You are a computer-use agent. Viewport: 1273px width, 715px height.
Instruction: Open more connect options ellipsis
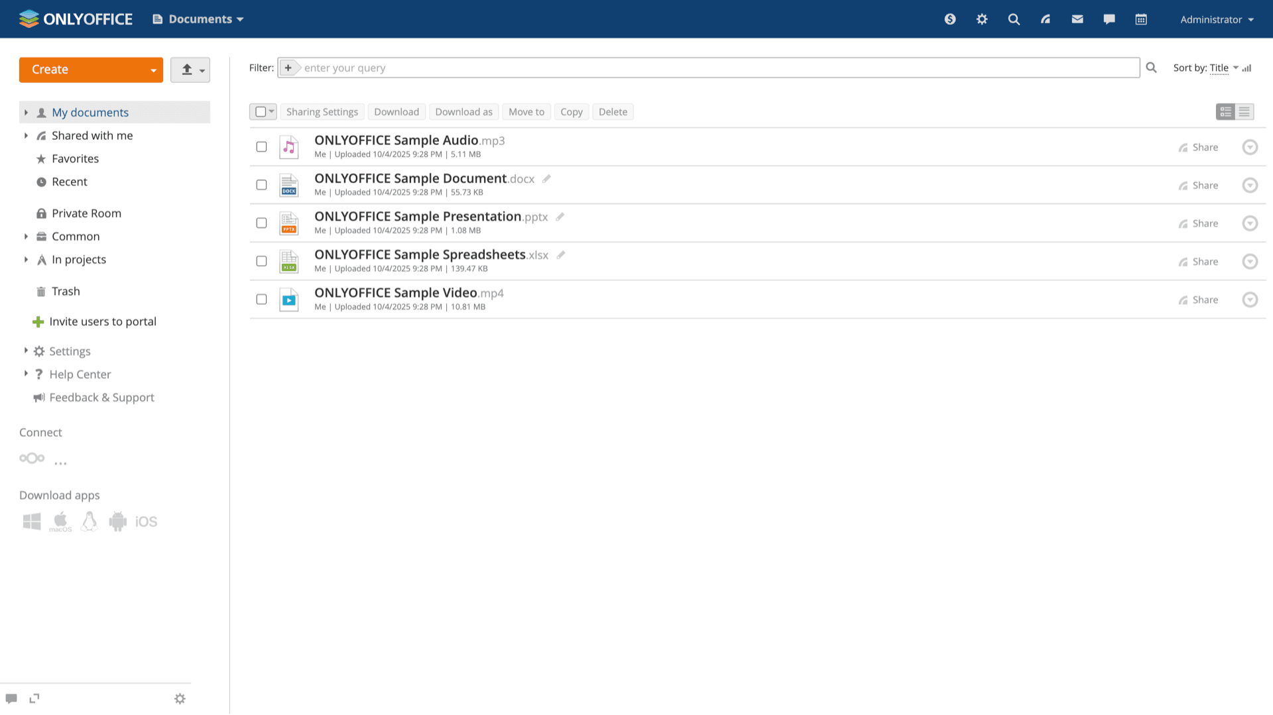(60, 463)
